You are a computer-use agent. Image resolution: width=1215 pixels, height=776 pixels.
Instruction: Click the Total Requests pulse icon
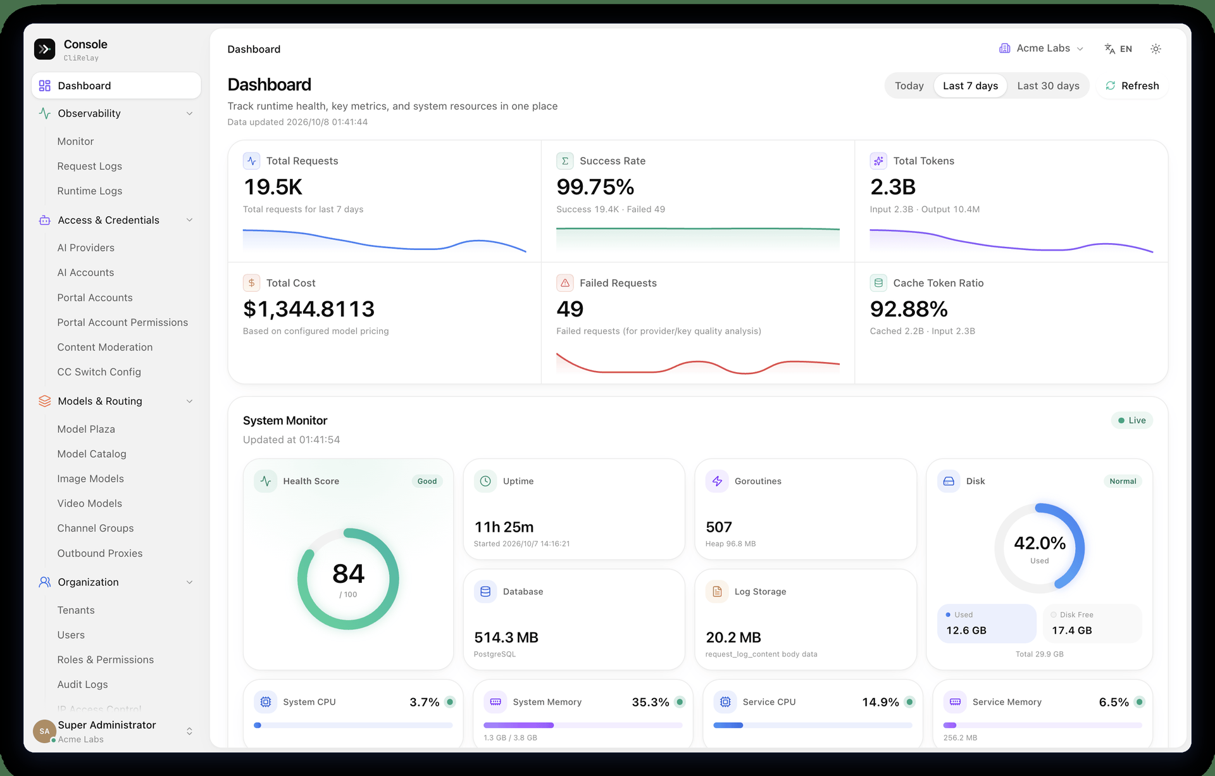pyautogui.click(x=252, y=161)
